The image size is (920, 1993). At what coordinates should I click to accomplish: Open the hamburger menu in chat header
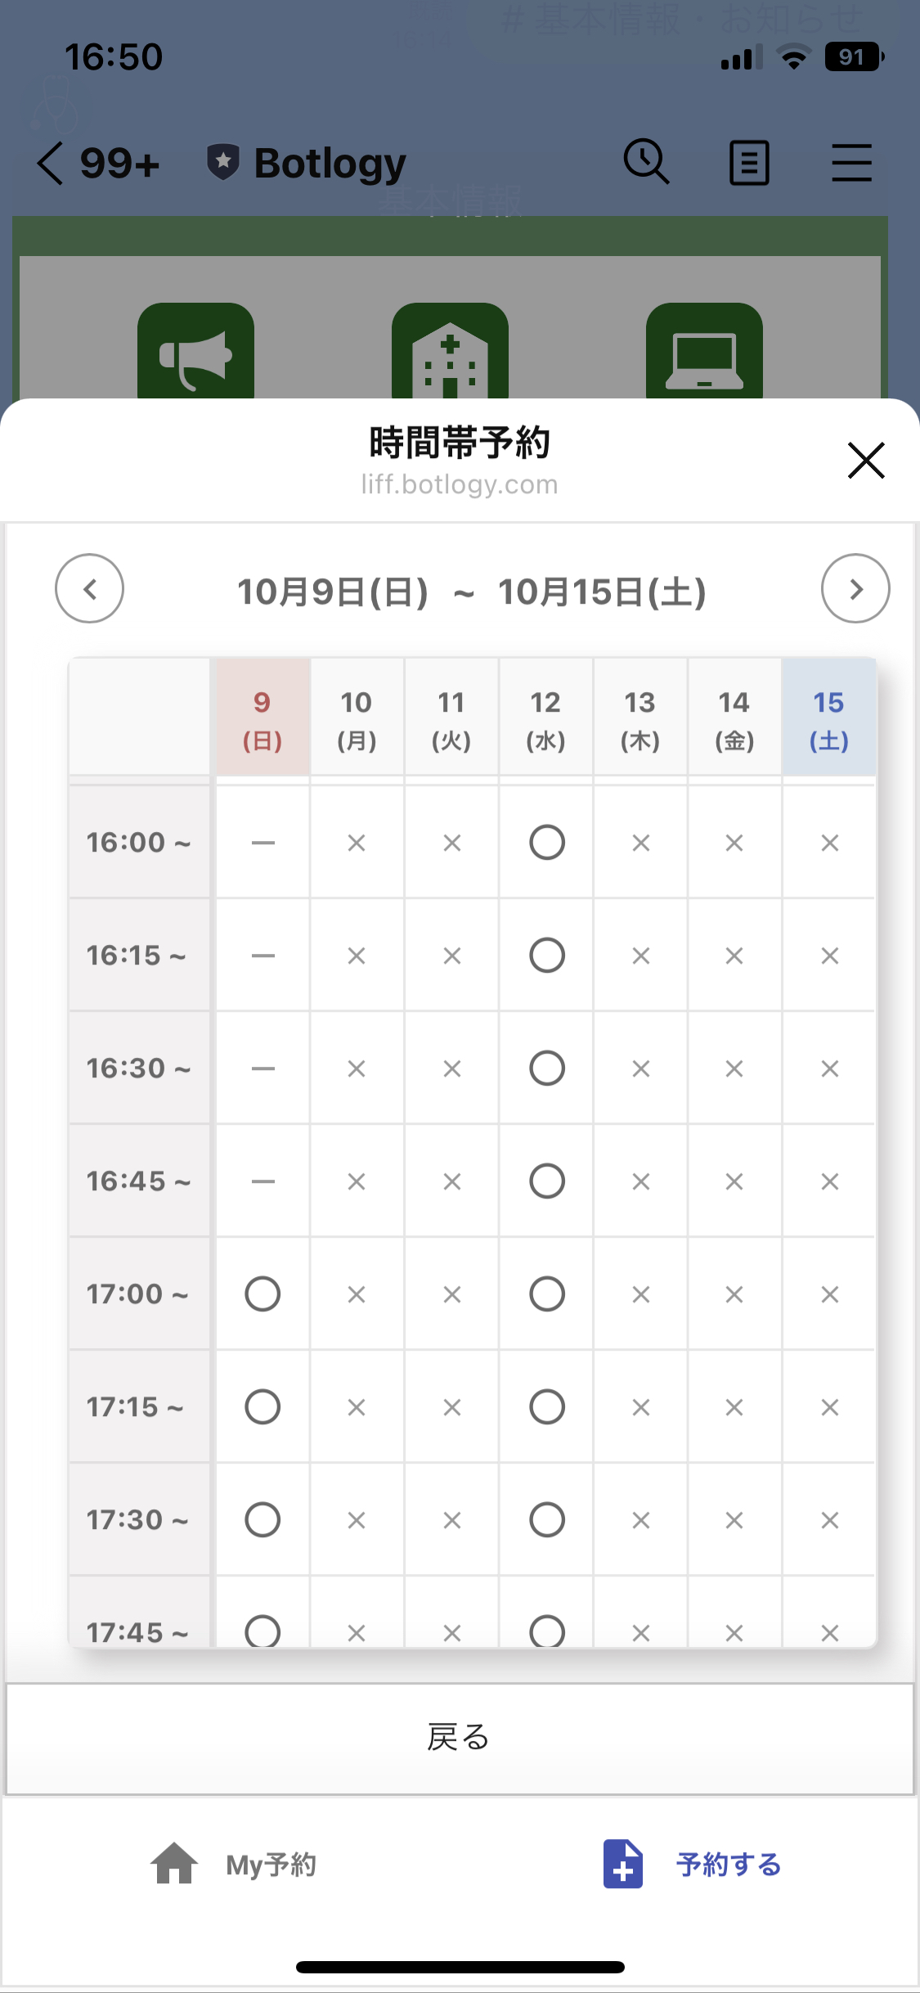point(851,163)
